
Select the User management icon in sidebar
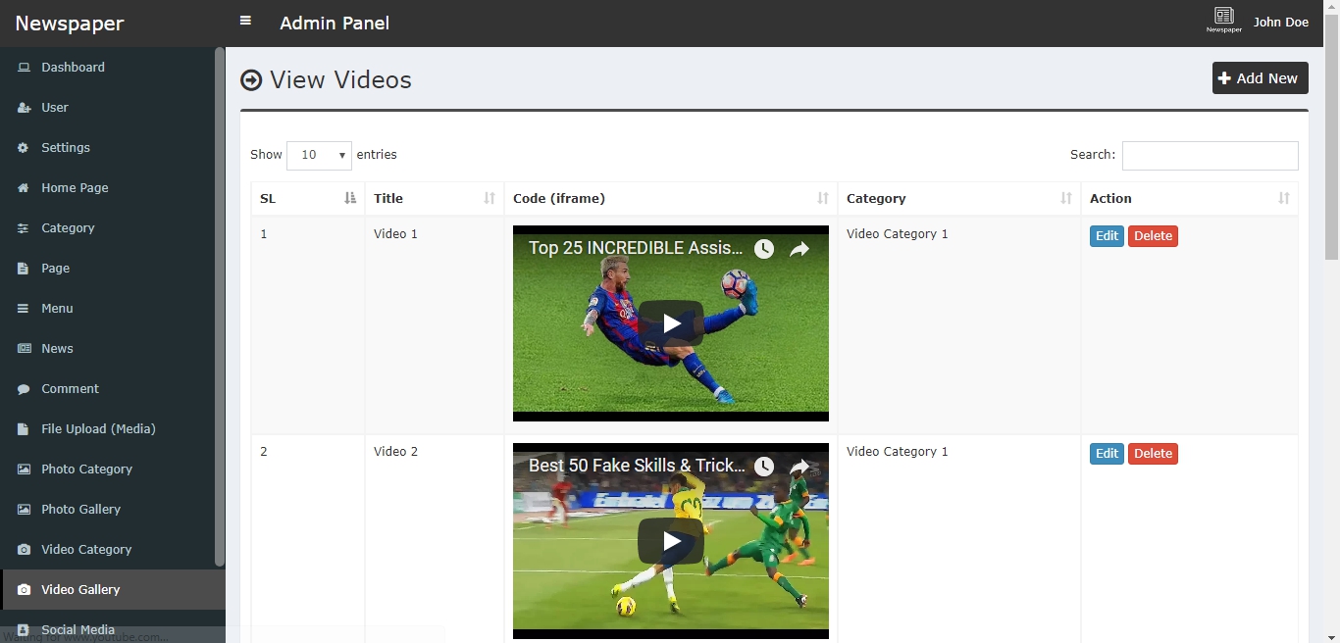pos(22,107)
